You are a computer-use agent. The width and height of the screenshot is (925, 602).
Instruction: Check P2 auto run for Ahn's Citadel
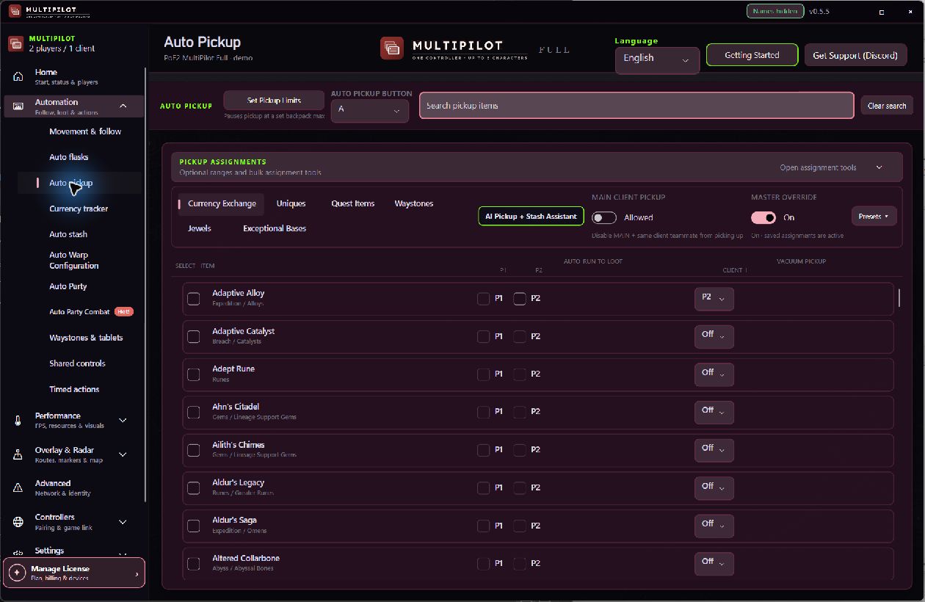click(x=520, y=412)
